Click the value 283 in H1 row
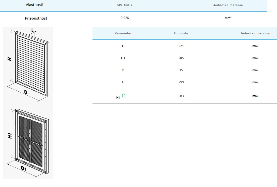Image resolution: width=277 pixels, height=187 pixels. coord(181,96)
